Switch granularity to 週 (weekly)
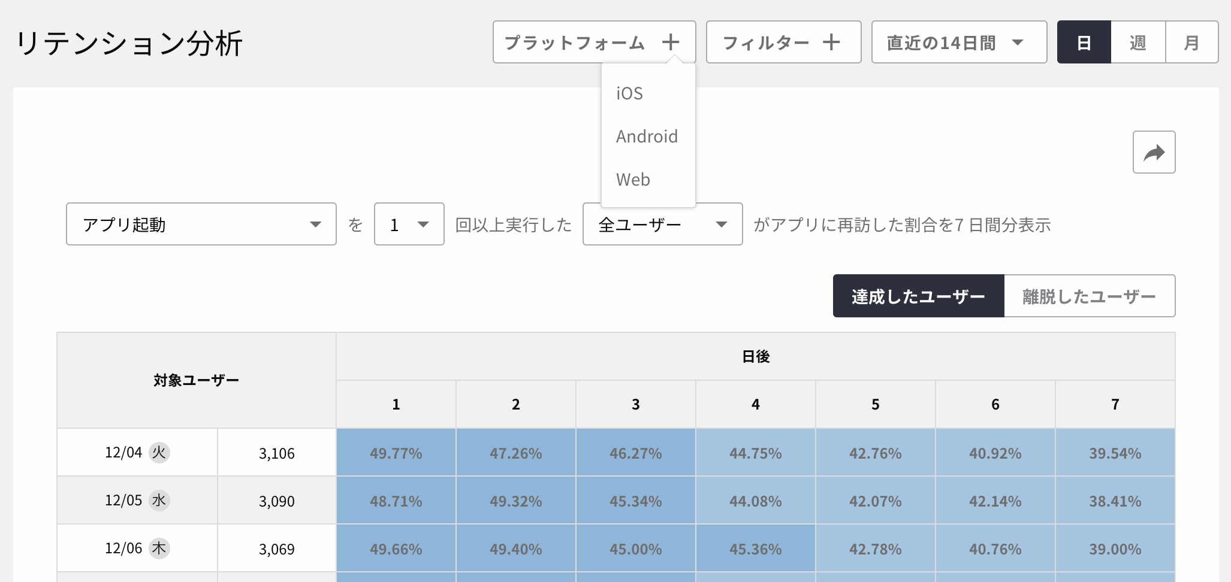Screen dimensions: 1231x582 click(x=1138, y=43)
